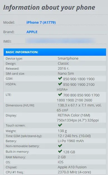Select the dimensions '138.3 x 67.1 x 7.1 mm'
The width and height of the screenshot is (108, 175).
[x=76, y=105]
